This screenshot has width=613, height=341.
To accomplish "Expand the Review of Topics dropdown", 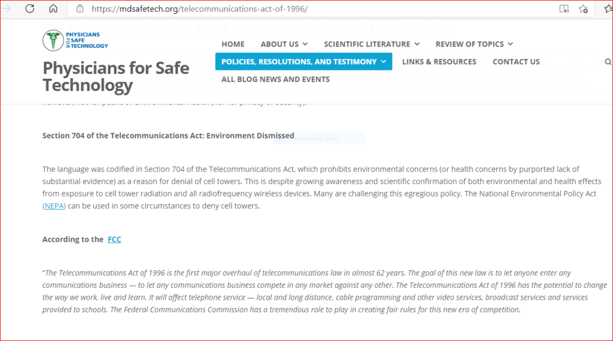I will pos(474,44).
